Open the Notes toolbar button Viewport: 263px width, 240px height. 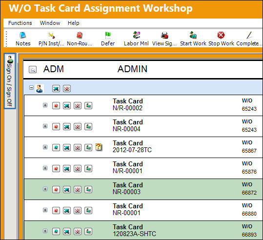coord(23,39)
